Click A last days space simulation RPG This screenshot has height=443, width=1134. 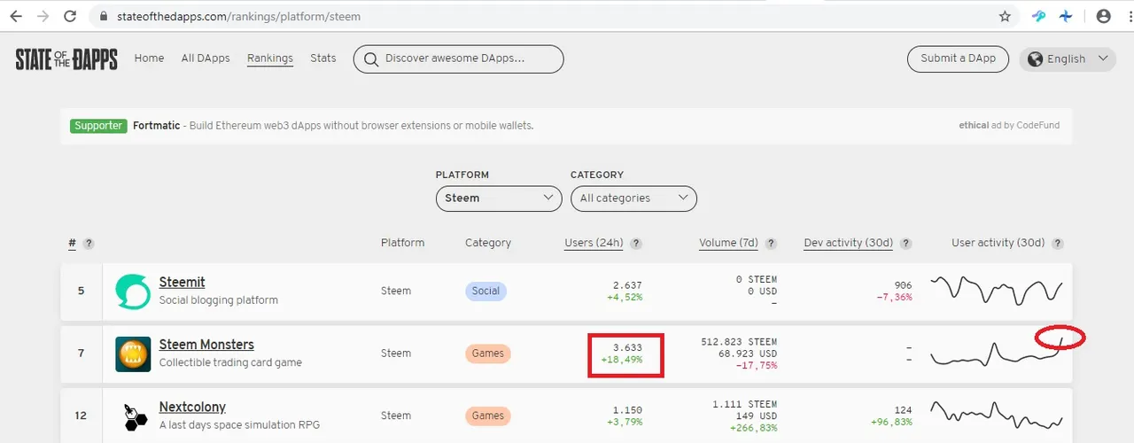(x=239, y=424)
